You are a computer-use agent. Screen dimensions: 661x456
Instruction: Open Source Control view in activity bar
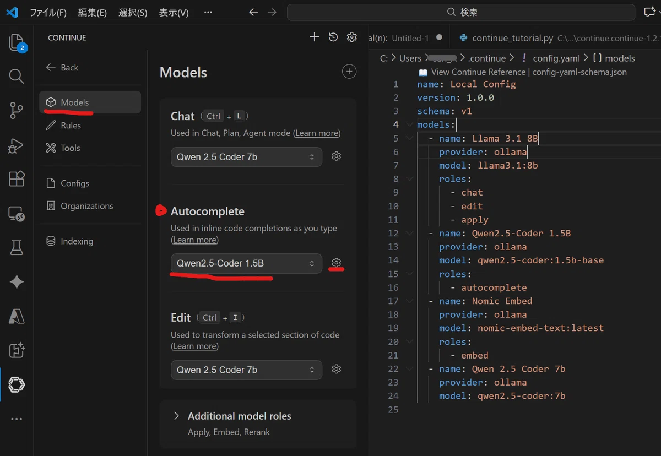tap(17, 111)
